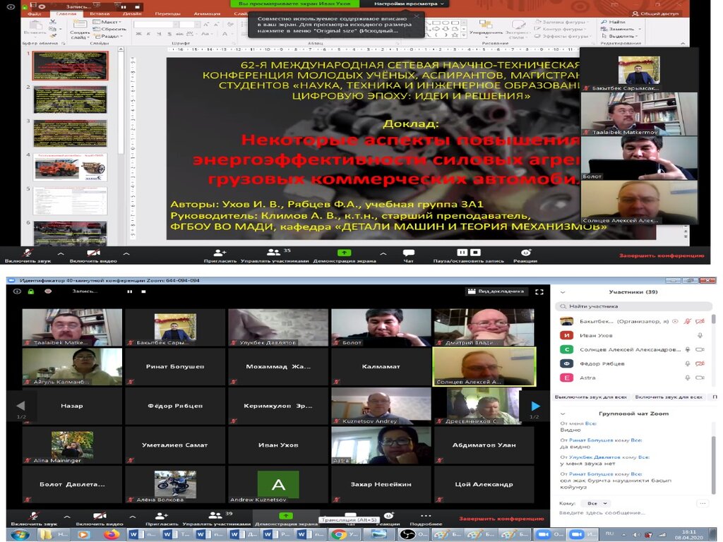Viewport: 723px width, 542px height.
Task: Toggle Astra's microphone in participants list
Action: [688, 378]
